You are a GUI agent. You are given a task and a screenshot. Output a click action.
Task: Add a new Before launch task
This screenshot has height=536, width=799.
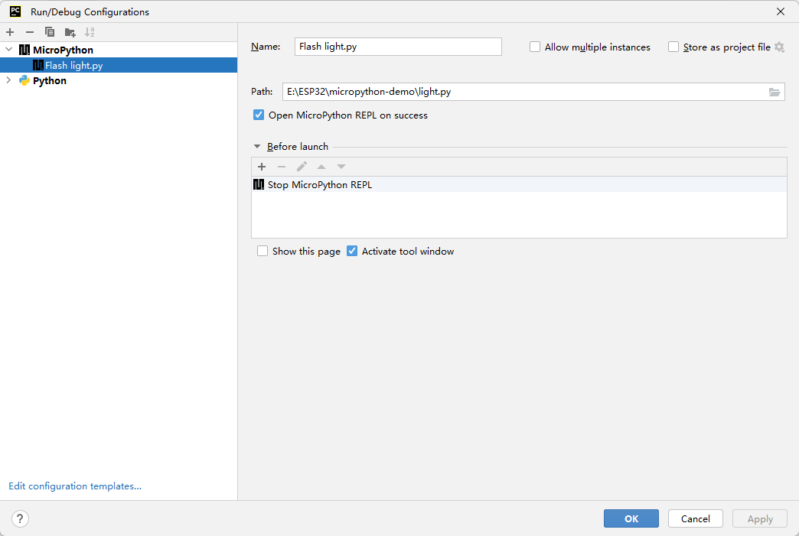tap(262, 167)
